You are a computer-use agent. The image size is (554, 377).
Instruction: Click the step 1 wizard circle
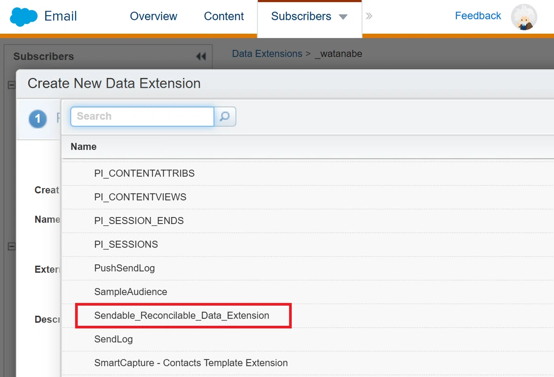coord(37,119)
